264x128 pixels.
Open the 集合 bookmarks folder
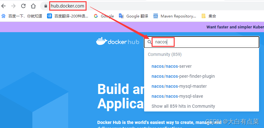click(209, 16)
